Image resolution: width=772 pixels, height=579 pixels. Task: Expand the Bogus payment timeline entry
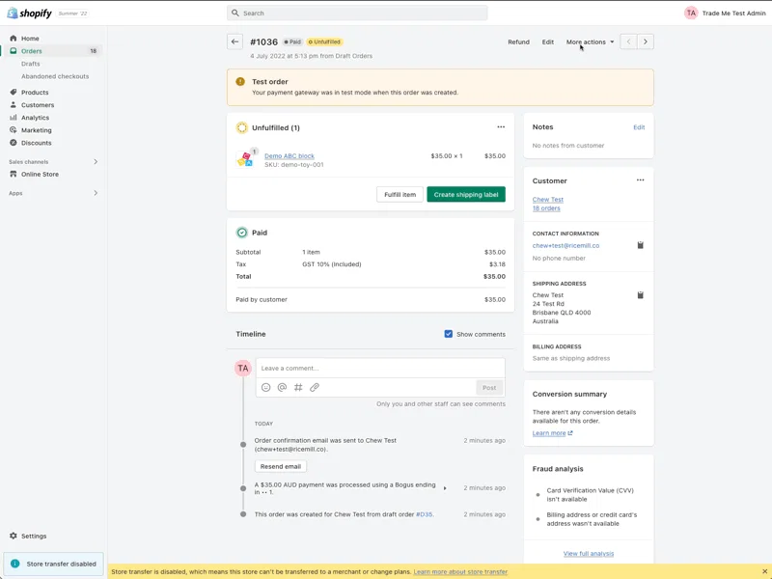click(x=445, y=488)
